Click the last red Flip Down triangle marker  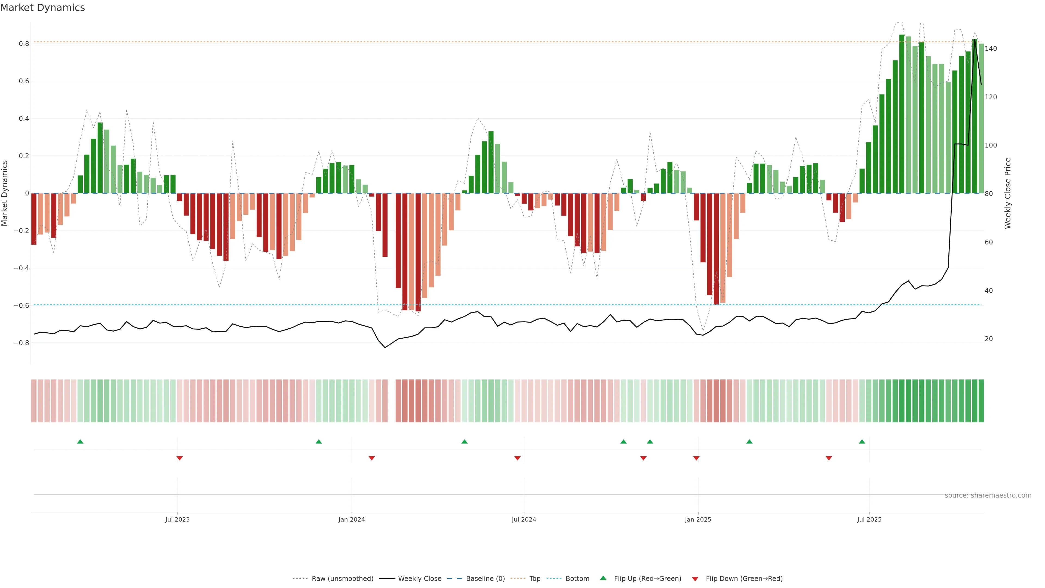coord(829,458)
